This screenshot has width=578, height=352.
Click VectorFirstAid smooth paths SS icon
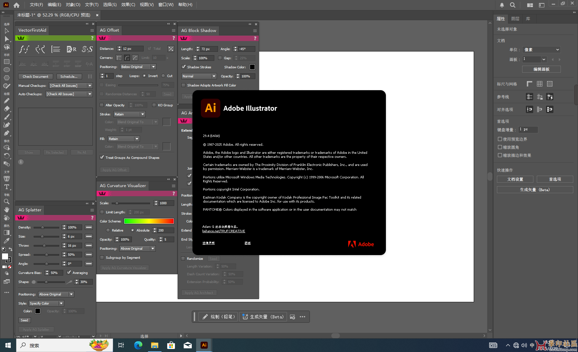pos(87,49)
